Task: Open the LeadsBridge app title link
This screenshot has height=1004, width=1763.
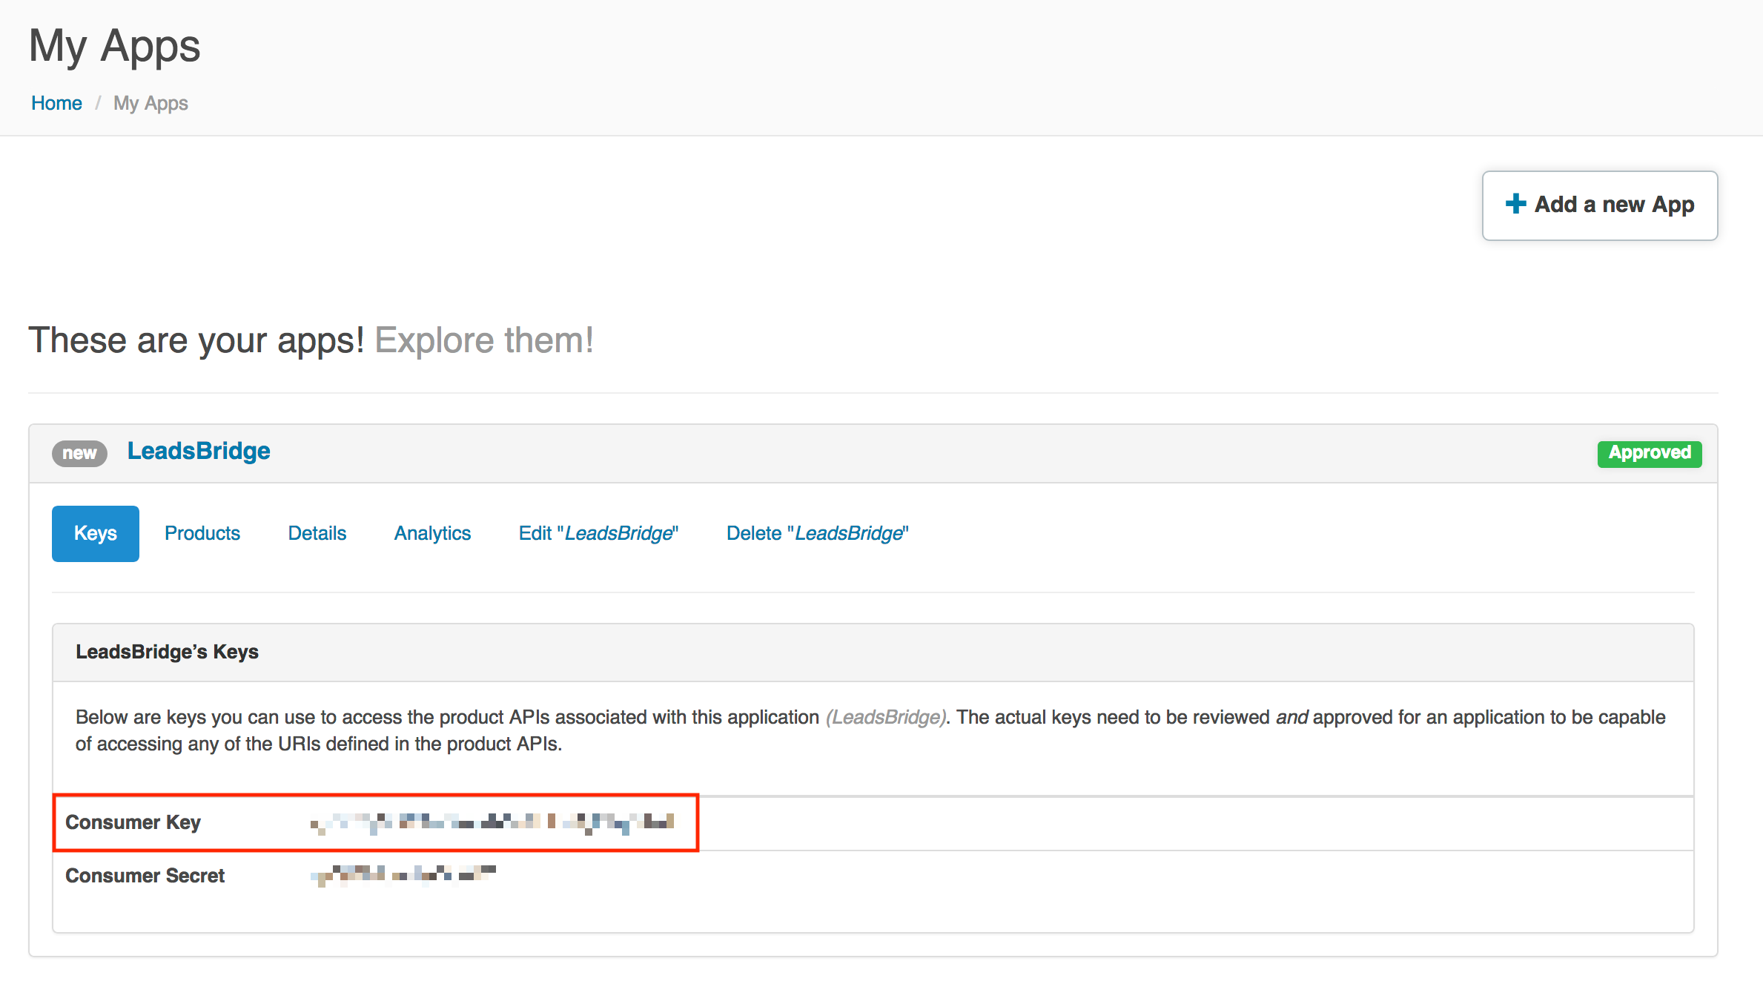Action: point(199,451)
